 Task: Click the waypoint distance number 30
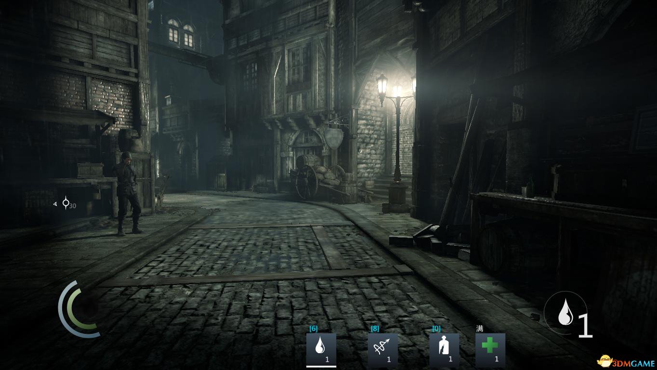pos(73,206)
